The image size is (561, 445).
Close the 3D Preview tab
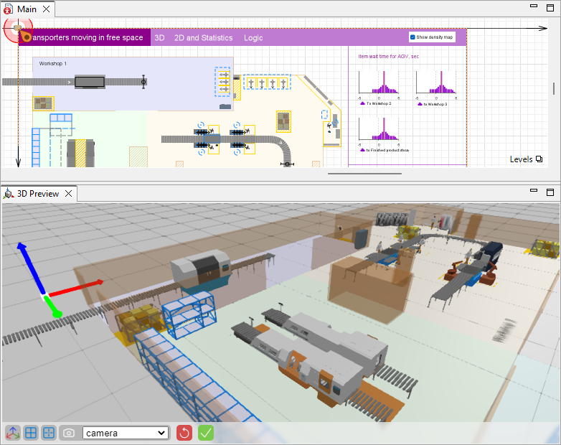point(69,194)
